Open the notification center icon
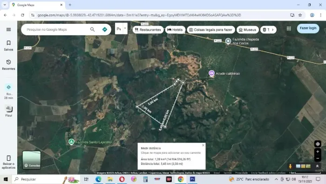Viewport: 326px width, 184px height. 318,179
